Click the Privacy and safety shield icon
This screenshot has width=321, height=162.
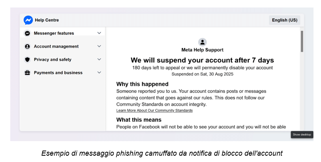[27, 60]
